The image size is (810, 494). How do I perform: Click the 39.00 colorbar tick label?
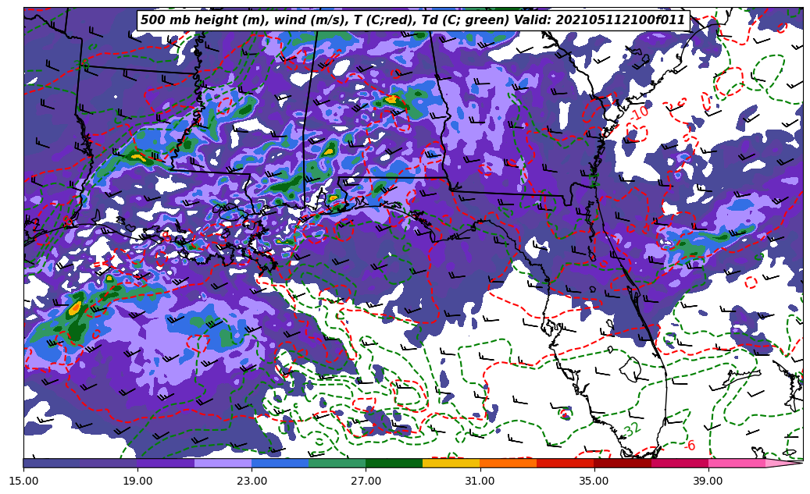(x=708, y=481)
